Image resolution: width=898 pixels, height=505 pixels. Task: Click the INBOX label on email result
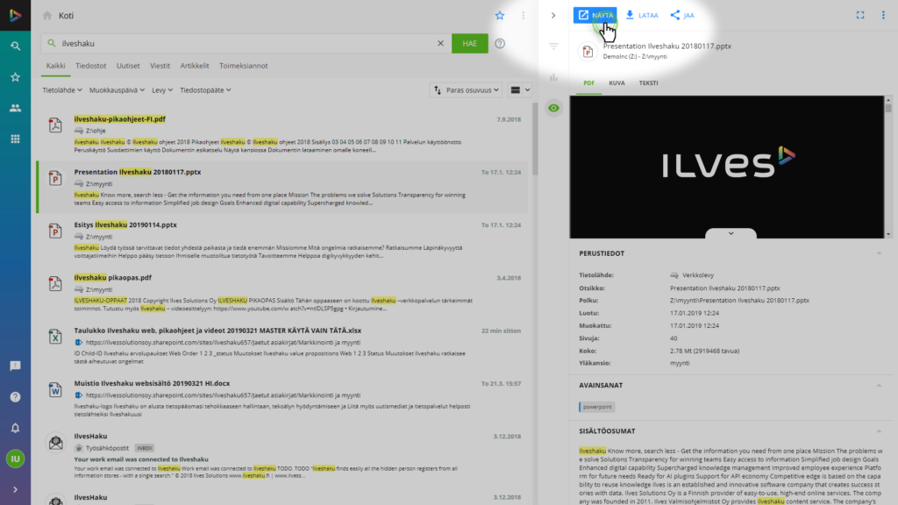[x=145, y=448]
